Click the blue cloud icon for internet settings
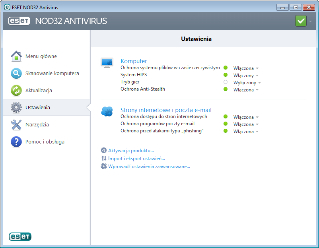This screenshot has width=319, height=248. tap(107, 111)
